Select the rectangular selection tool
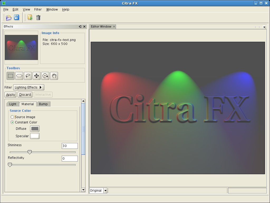The height and width of the screenshot is (203, 270). point(11,76)
